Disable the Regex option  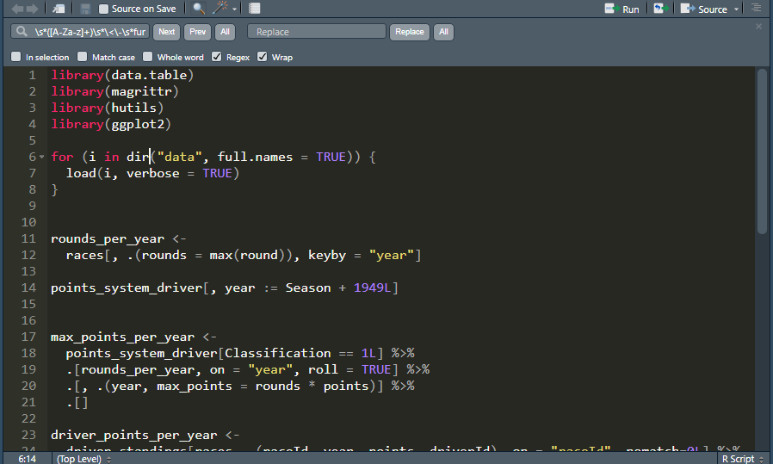pos(216,57)
